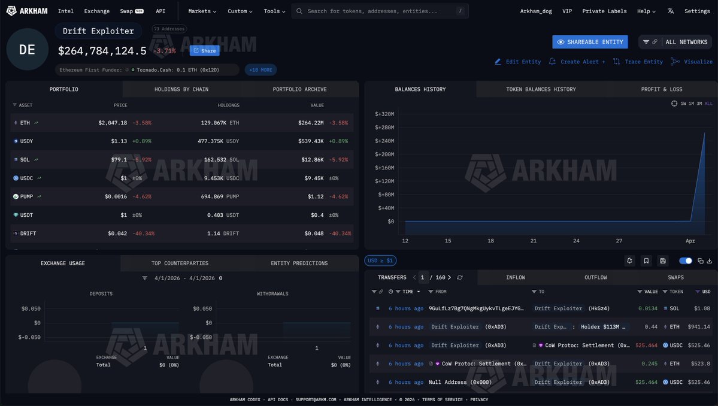Copy transfers using the copy icon
The width and height of the screenshot is (718, 406).
click(699, 260)
